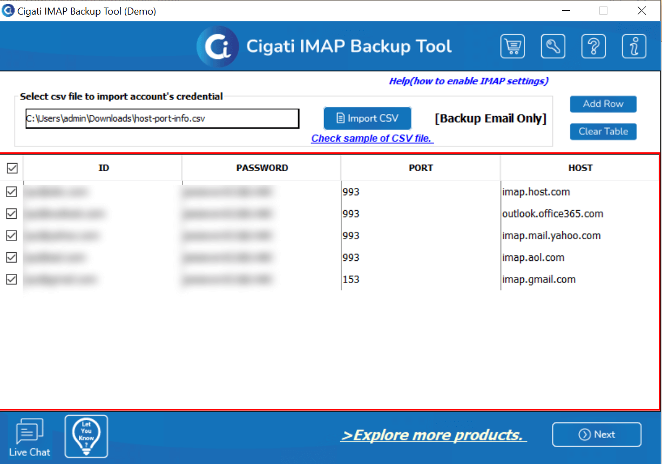Image resolution: width=662 pixels, height=464 pixels.
Task: Minimize the Cigati IMAP Backup Tool window
Action: (566, 11)
